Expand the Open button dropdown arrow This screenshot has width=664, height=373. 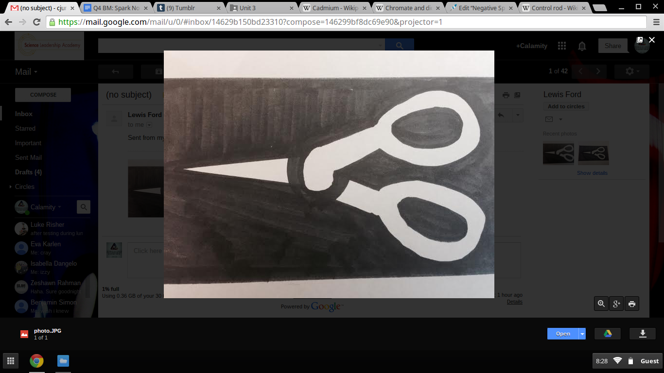pos(582,334)
